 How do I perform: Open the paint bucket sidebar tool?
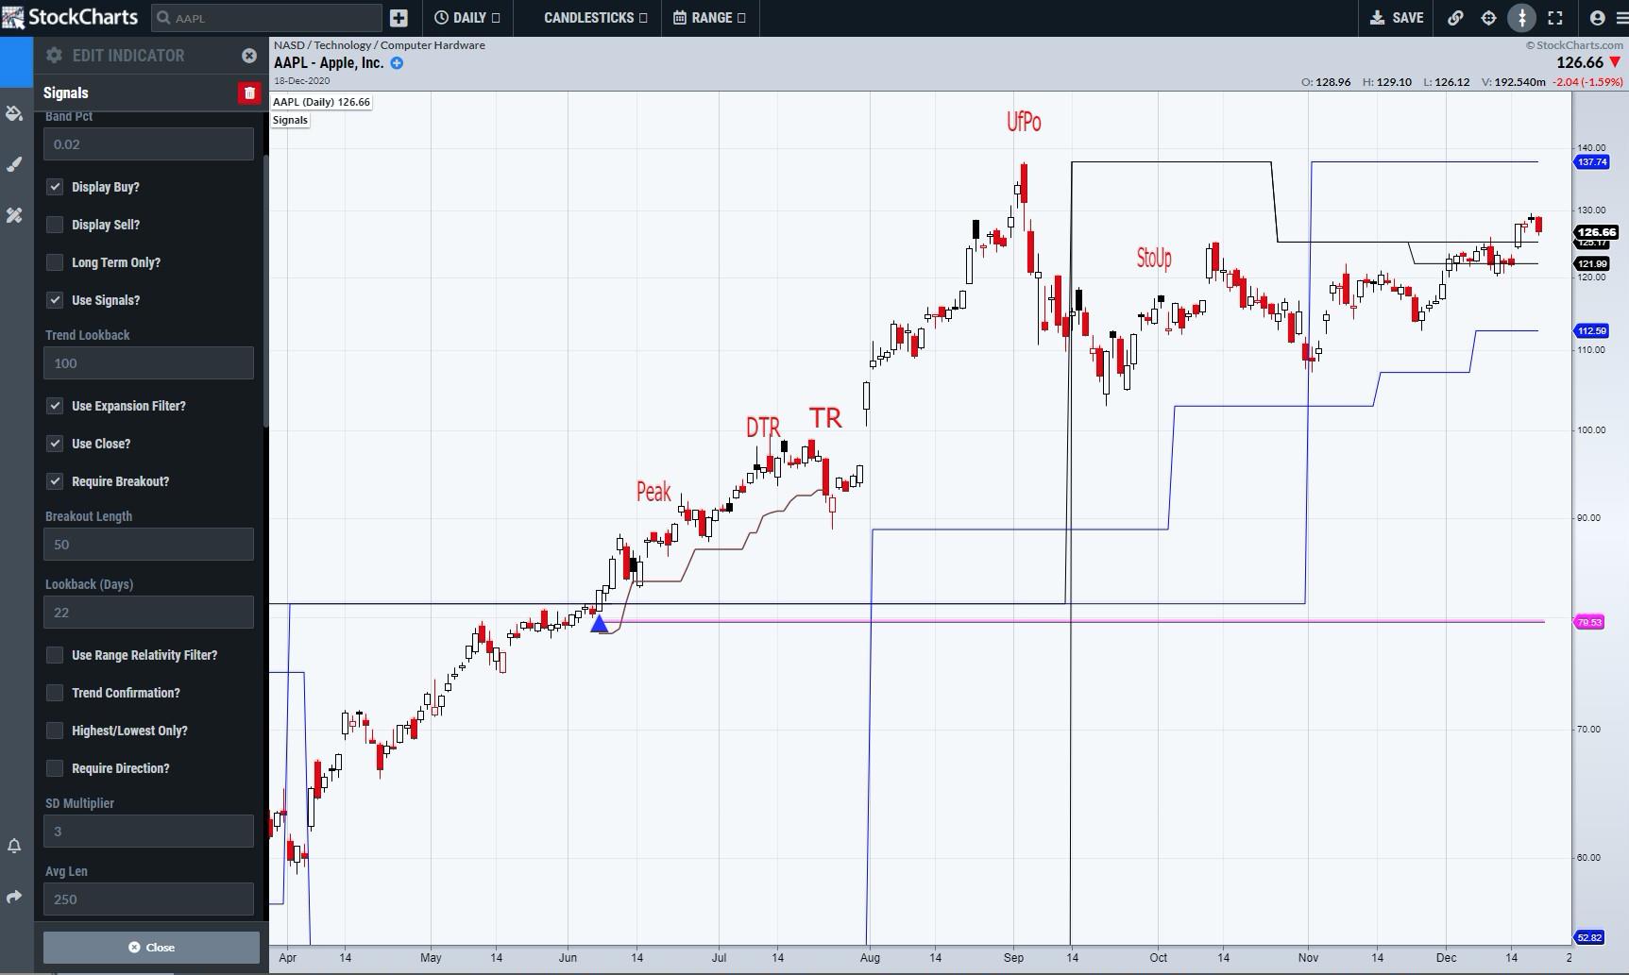pyautogui.click(x=14, y=113)
